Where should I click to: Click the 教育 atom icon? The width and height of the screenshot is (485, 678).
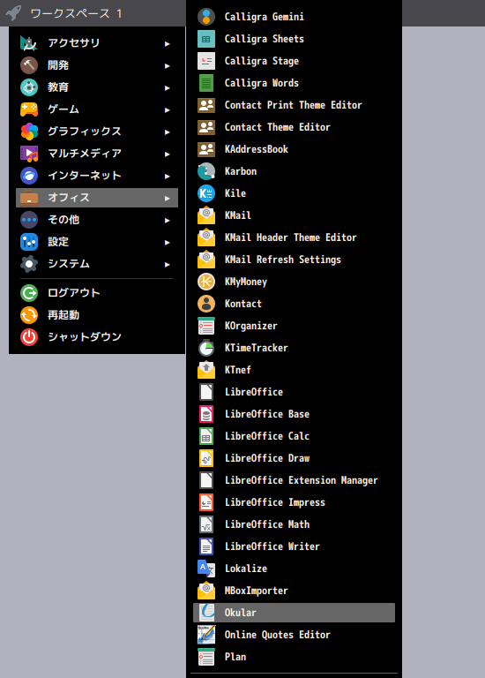click(x=29, y=87)
